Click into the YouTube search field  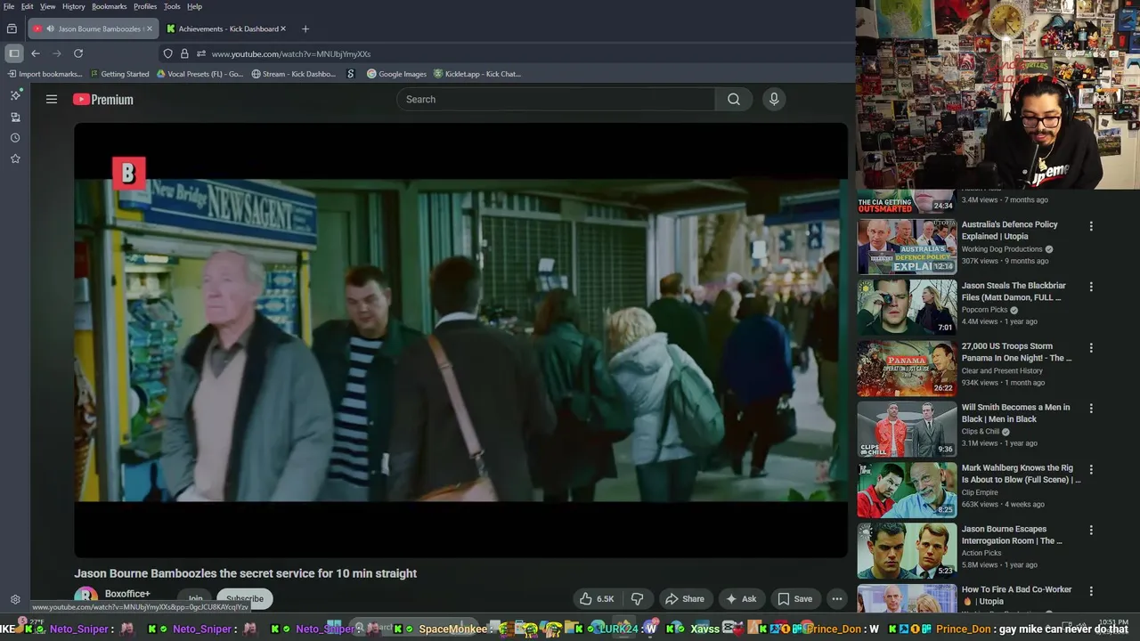click(x=556, y=100)
